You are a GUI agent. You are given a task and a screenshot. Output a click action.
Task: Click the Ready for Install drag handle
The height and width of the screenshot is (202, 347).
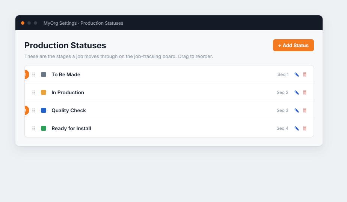(34, 128)
